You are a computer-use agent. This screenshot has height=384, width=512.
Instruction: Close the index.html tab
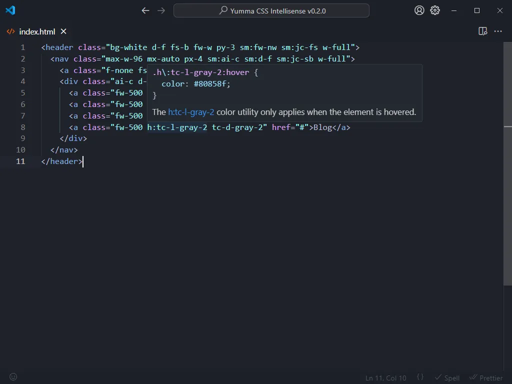click(63, 31)
